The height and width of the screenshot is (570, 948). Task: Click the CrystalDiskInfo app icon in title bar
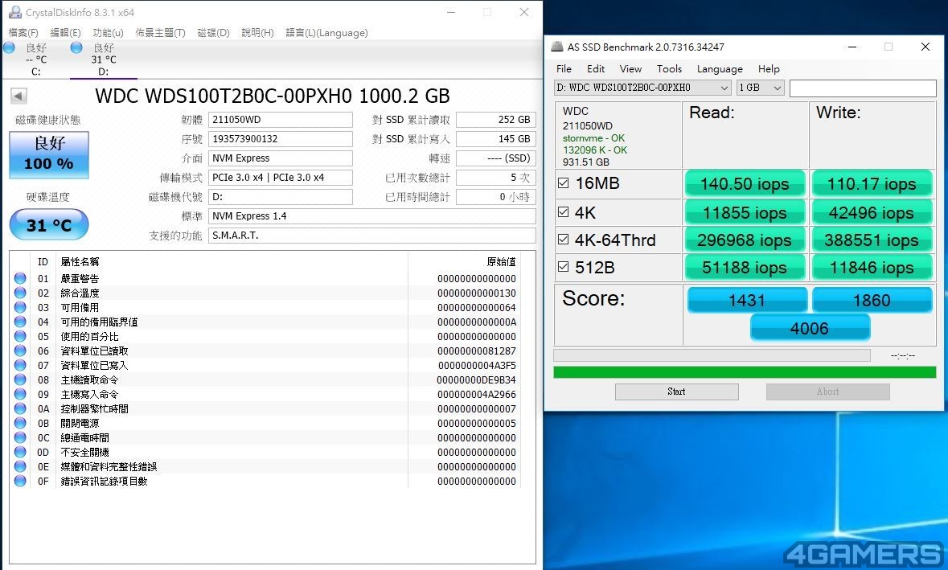point(15,12)
